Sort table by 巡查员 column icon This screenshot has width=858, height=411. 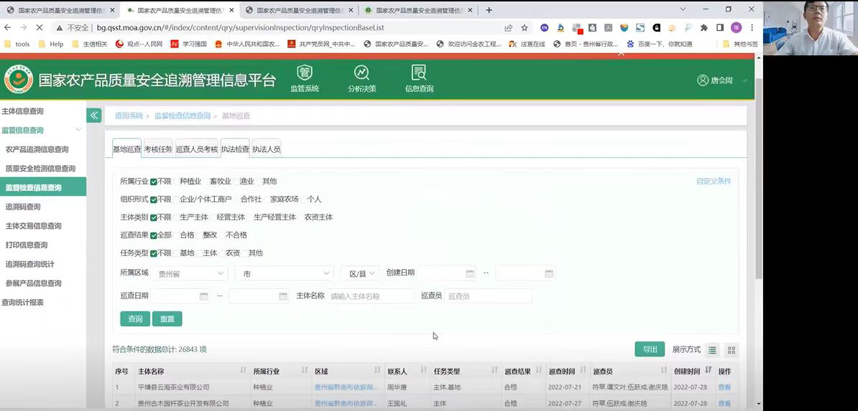pos(664,371)
